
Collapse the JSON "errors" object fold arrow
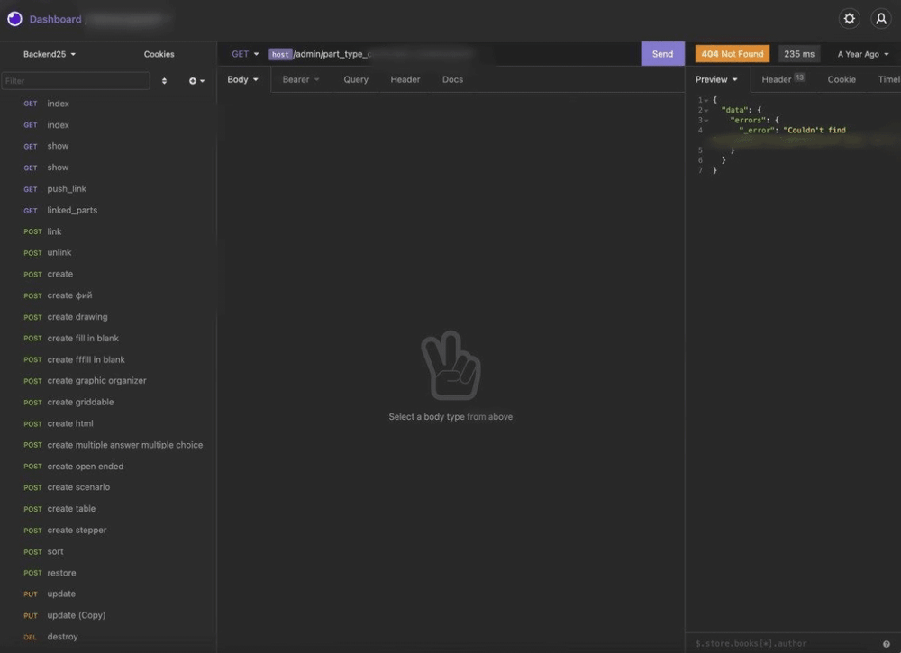pyautogui.click(x=706, y=120)
